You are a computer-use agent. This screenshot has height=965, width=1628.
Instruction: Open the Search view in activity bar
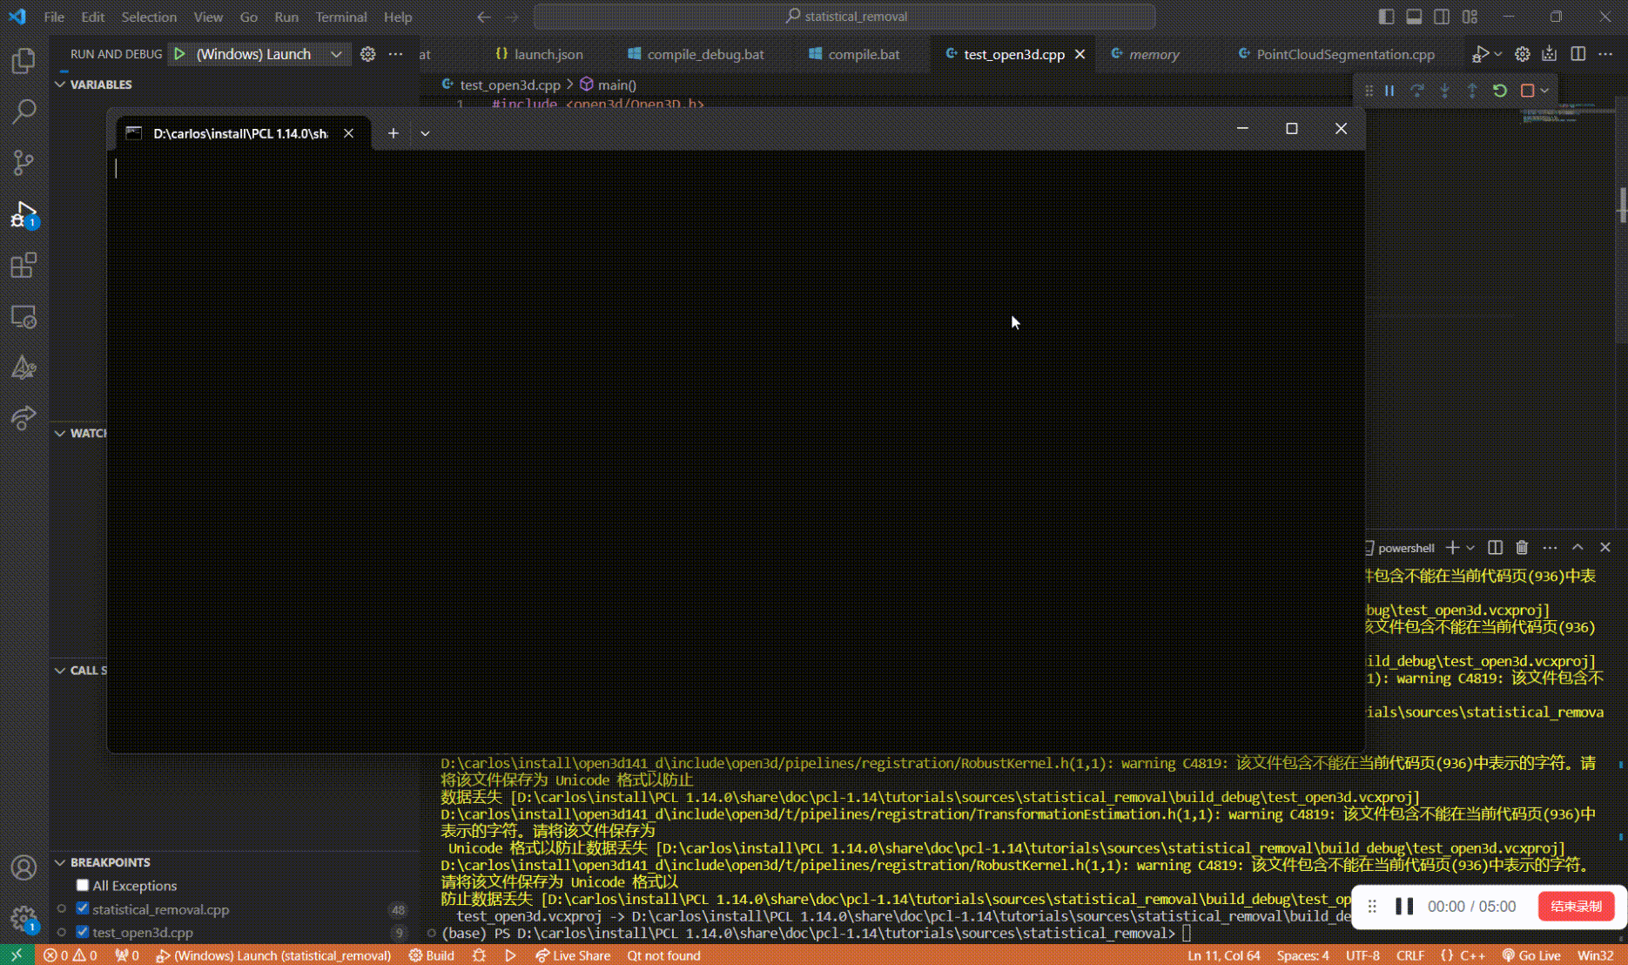click(x=24, y=111)
